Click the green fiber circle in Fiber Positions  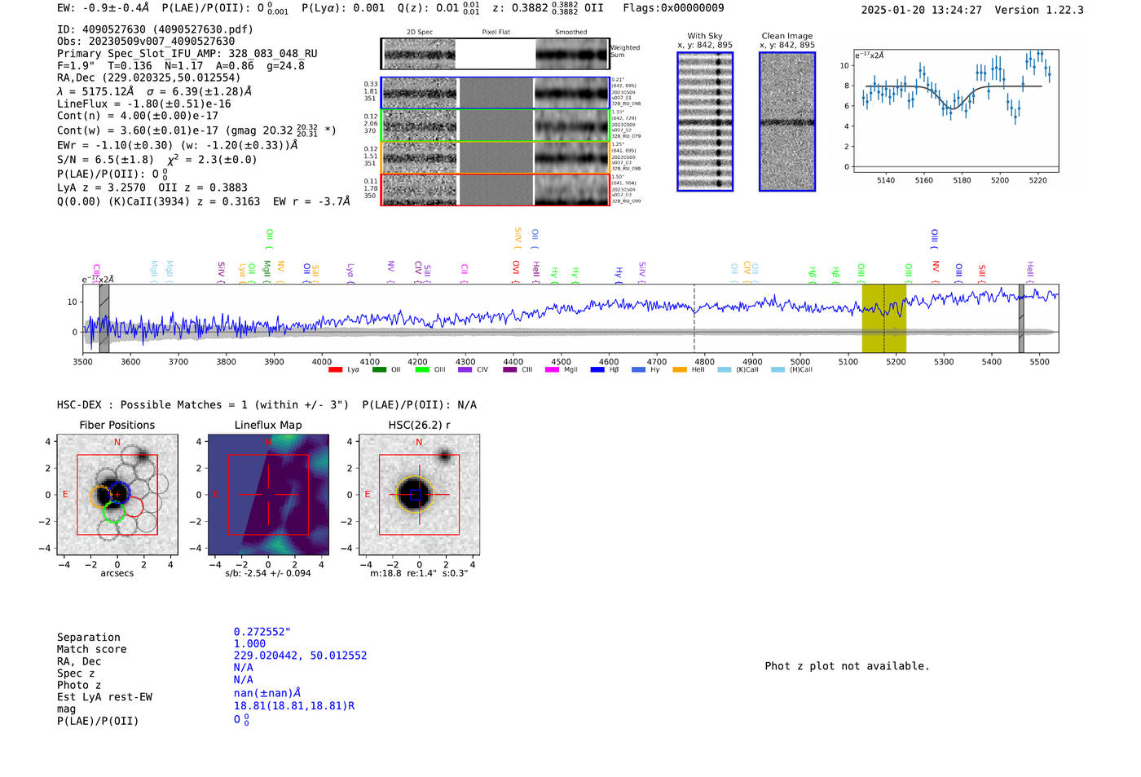pyautogui.click(x=114, y=512)
